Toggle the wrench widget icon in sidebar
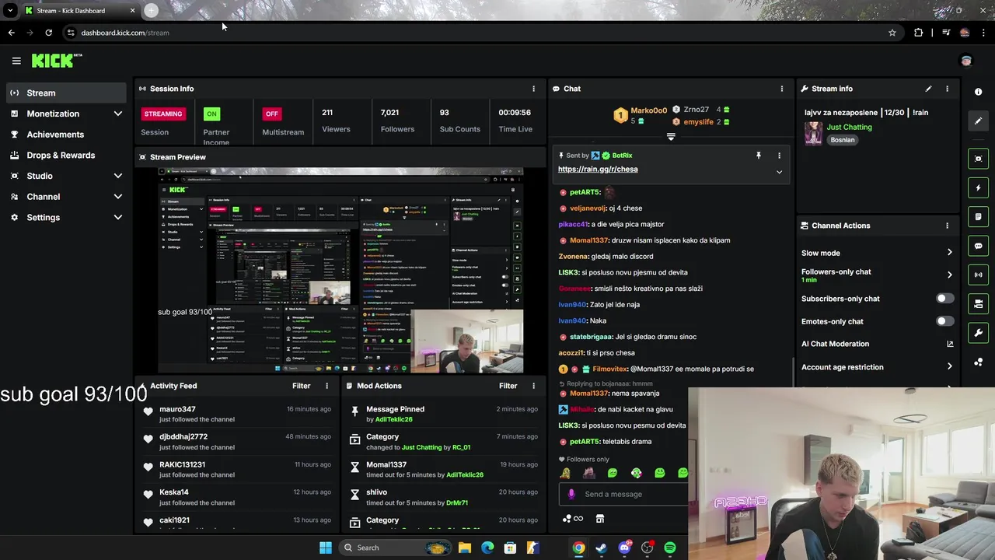 [978, 333]
